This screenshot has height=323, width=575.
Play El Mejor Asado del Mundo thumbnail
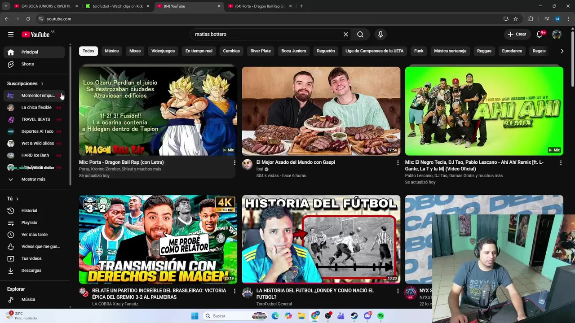(x=321, y=111)
